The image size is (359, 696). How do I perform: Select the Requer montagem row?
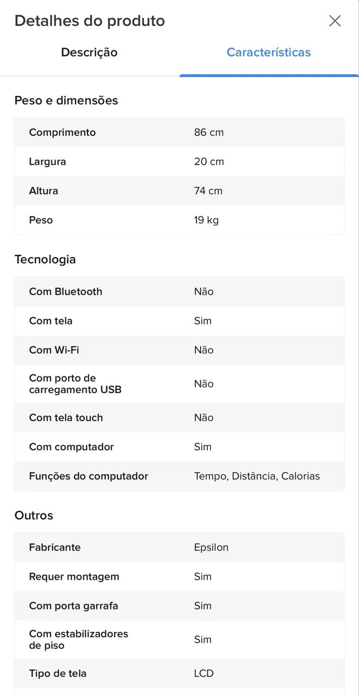coord(179,577)
